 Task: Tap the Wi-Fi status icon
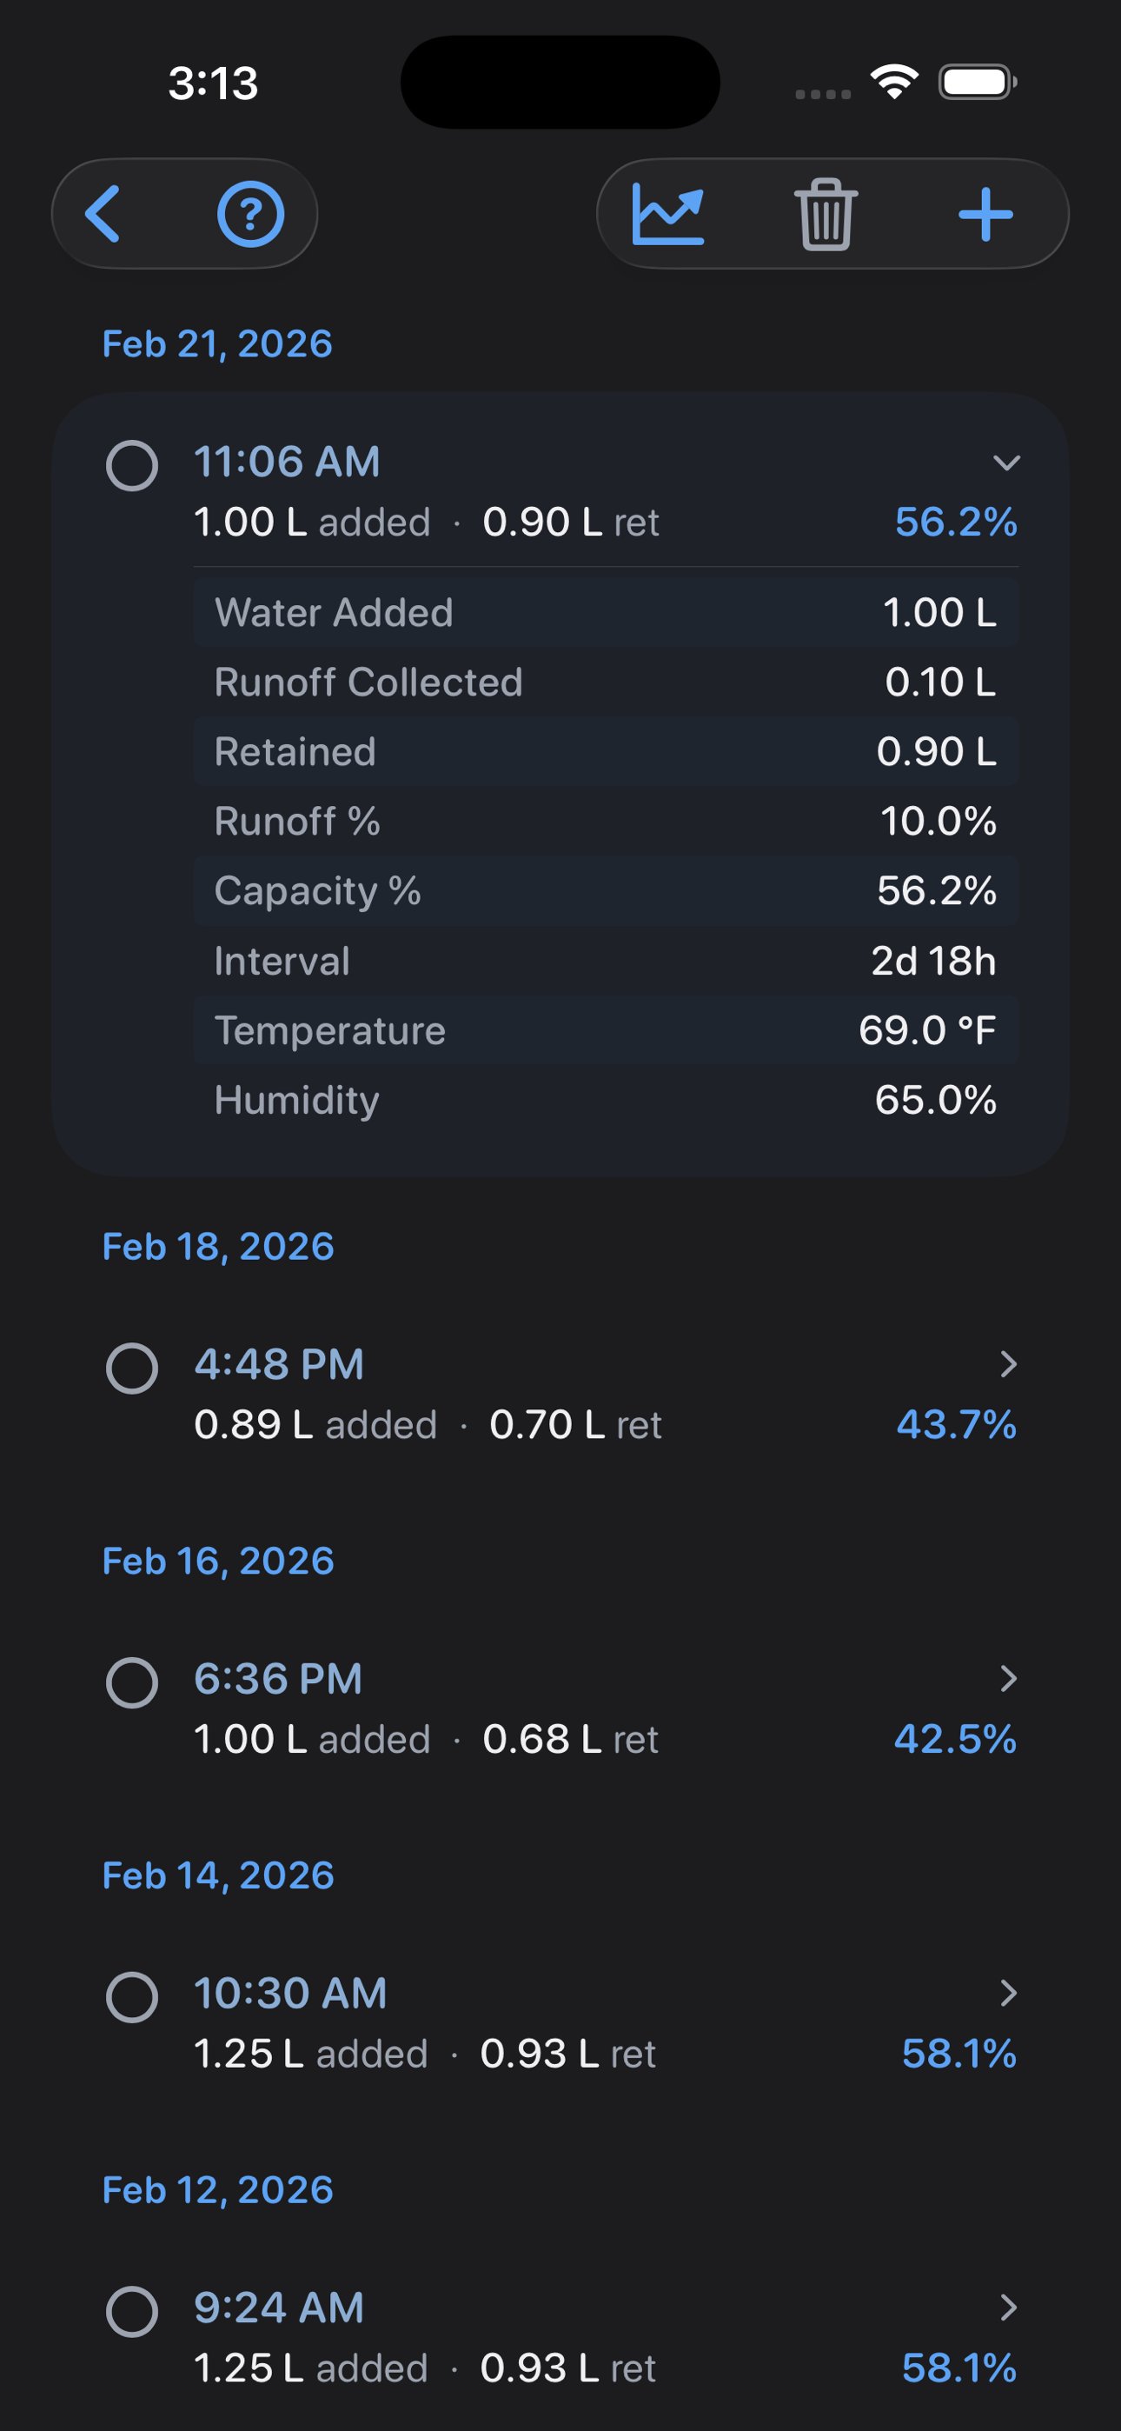(894, 82)
